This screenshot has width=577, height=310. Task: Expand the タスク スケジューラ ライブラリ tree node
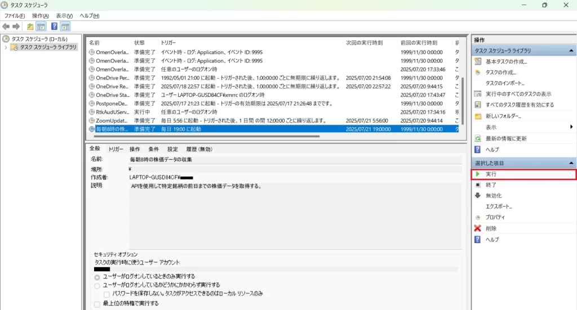(x=6, y=47)
